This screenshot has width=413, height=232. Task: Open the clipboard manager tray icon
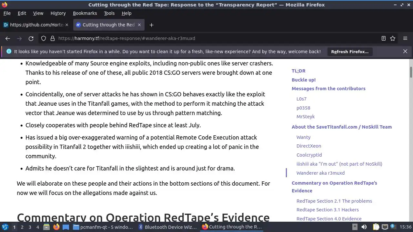point(376,227)
